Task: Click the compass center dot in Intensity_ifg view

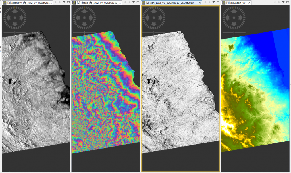Action: (15, 18)
